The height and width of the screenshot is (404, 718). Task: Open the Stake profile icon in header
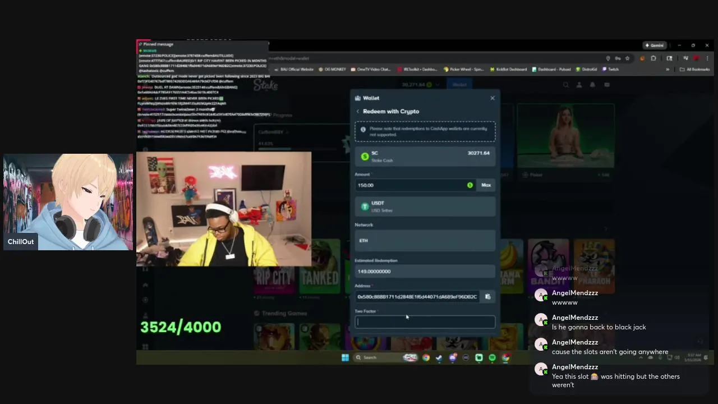[579, 85]
